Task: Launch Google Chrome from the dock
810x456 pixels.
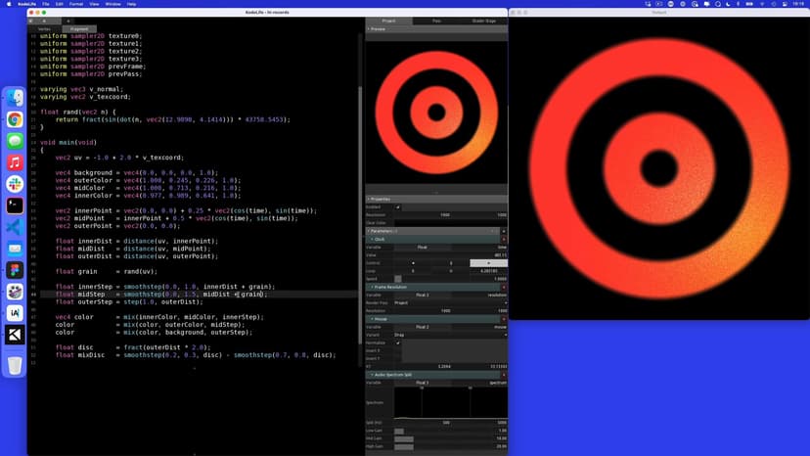Action: (x=15, y=120)
